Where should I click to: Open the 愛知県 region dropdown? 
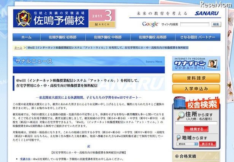coord(187,144)
